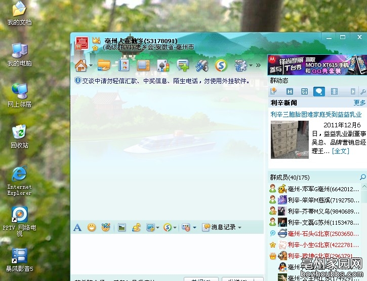Click the Motorola MOTO XT615 ad banner

click(317, 65)
